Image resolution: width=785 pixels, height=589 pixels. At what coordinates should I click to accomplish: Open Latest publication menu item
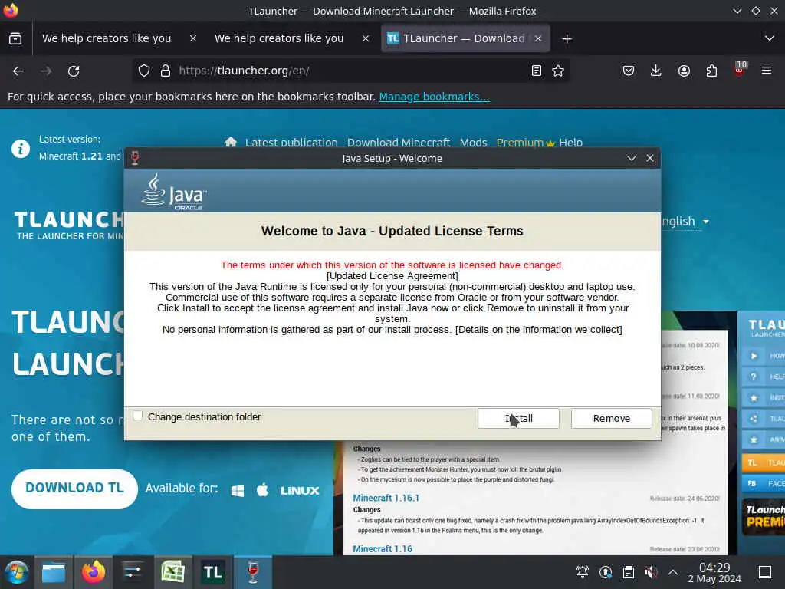pyautogui.click(x=291, y=143)
